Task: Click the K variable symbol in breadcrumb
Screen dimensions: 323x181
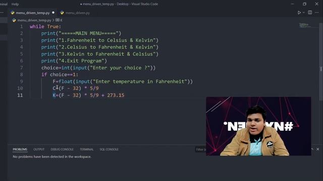Action: (59, 20)
